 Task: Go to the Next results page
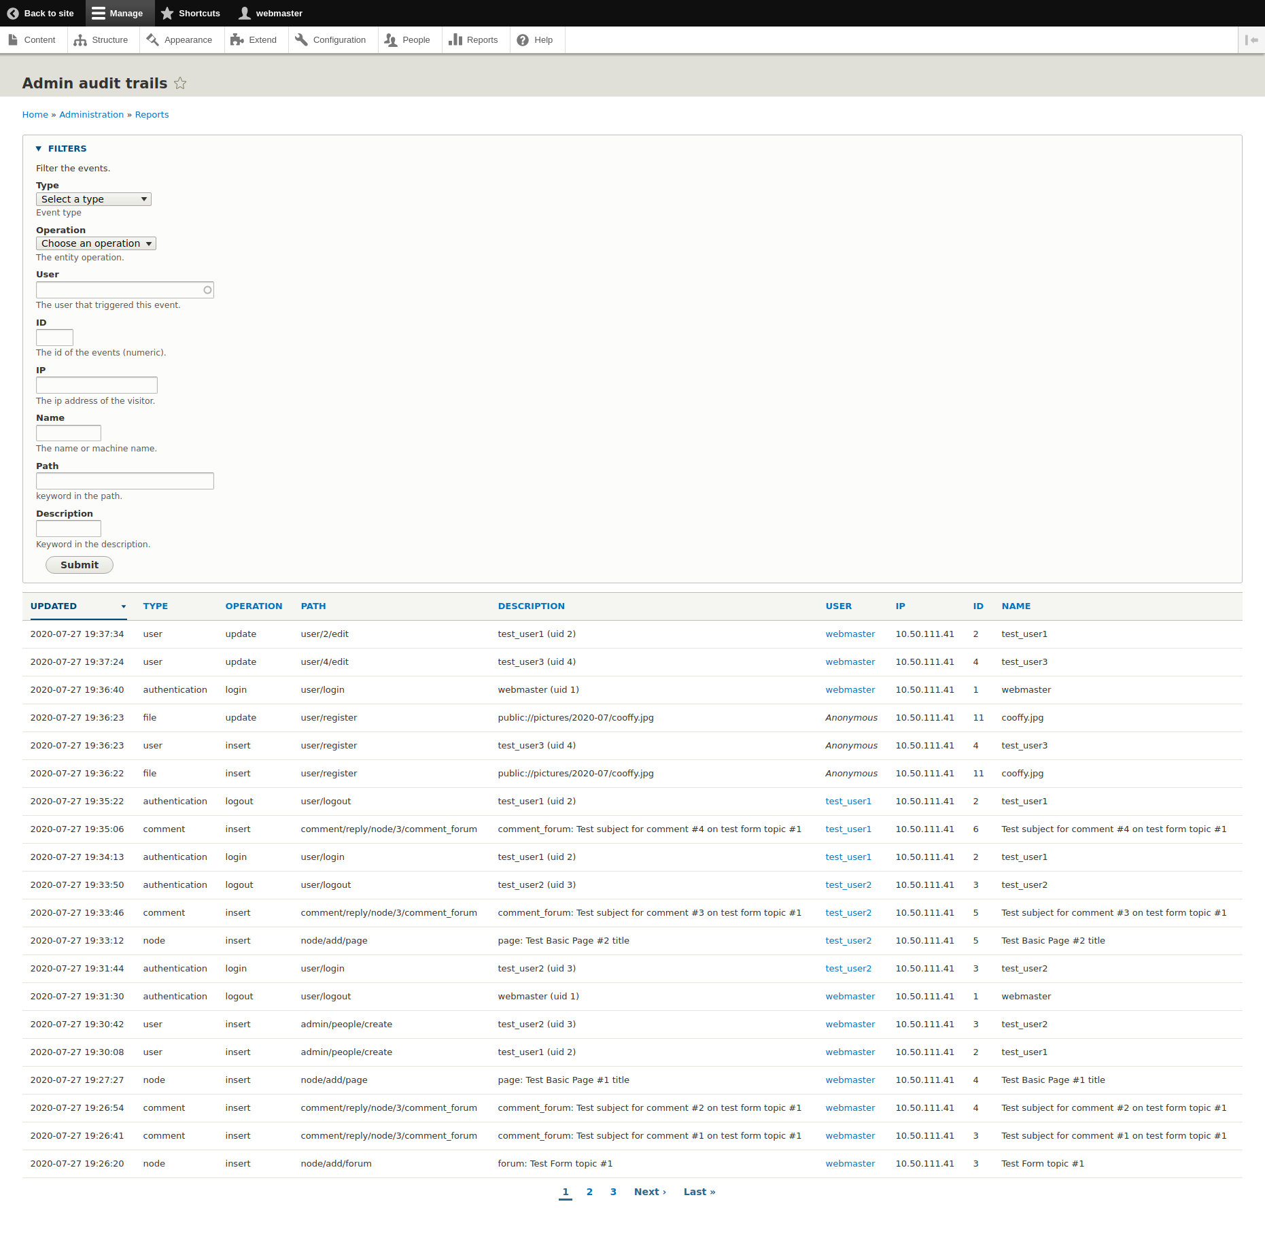pyautogui.click(x=650, y=1192)
